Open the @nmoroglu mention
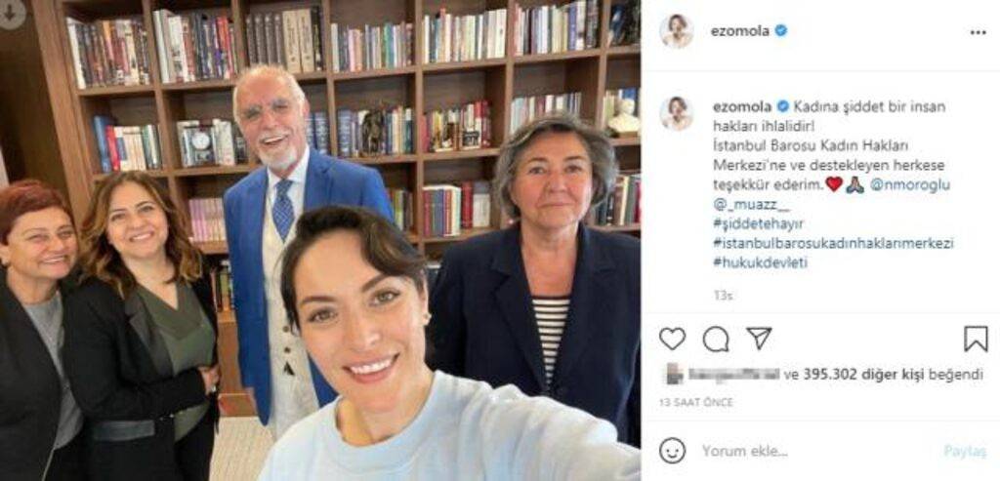Screen dimensions: 1000x481 tap(907, 185)
